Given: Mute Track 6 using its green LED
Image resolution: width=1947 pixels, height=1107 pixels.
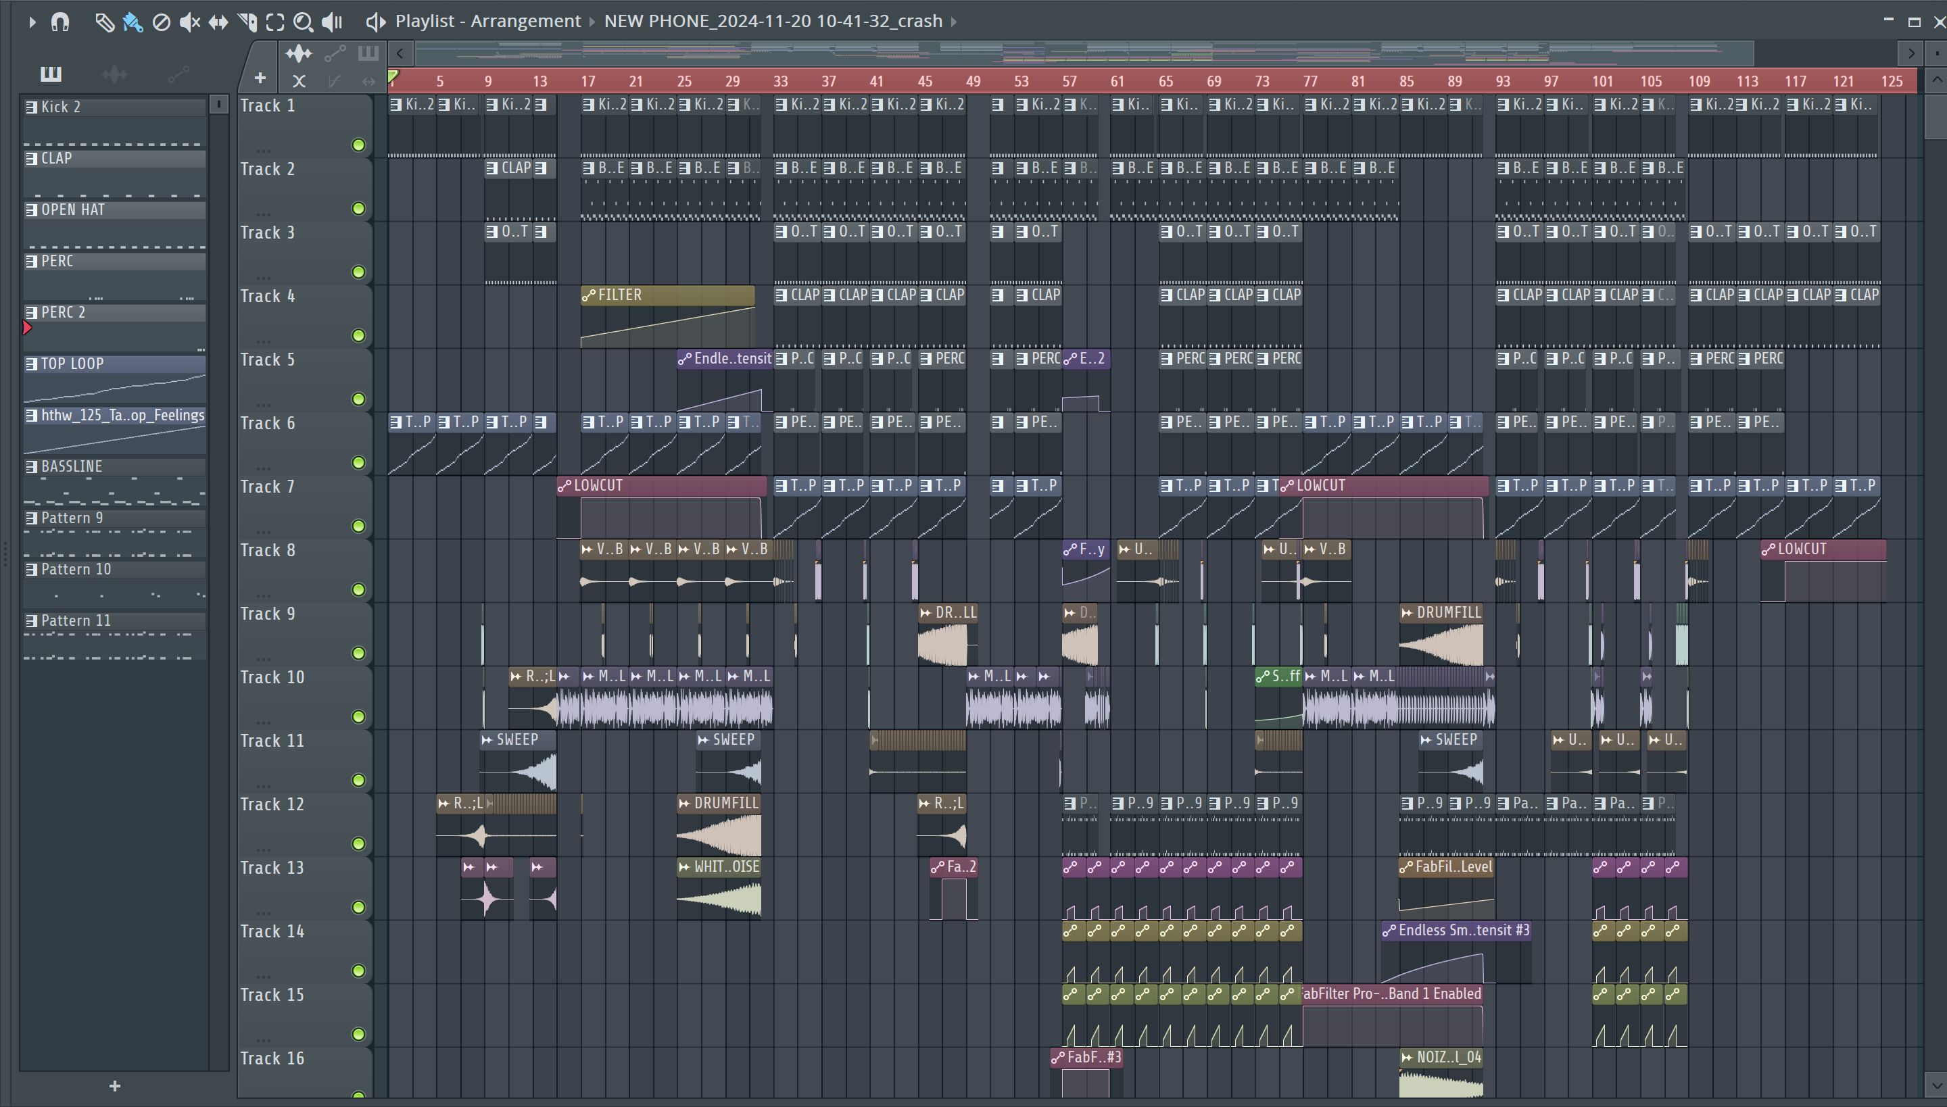Looking at the screenshot, I should click(x=358, y=462).
